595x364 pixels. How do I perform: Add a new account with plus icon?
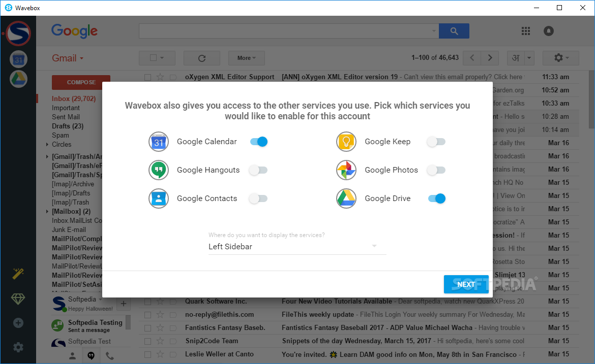[x=18, y=323]
